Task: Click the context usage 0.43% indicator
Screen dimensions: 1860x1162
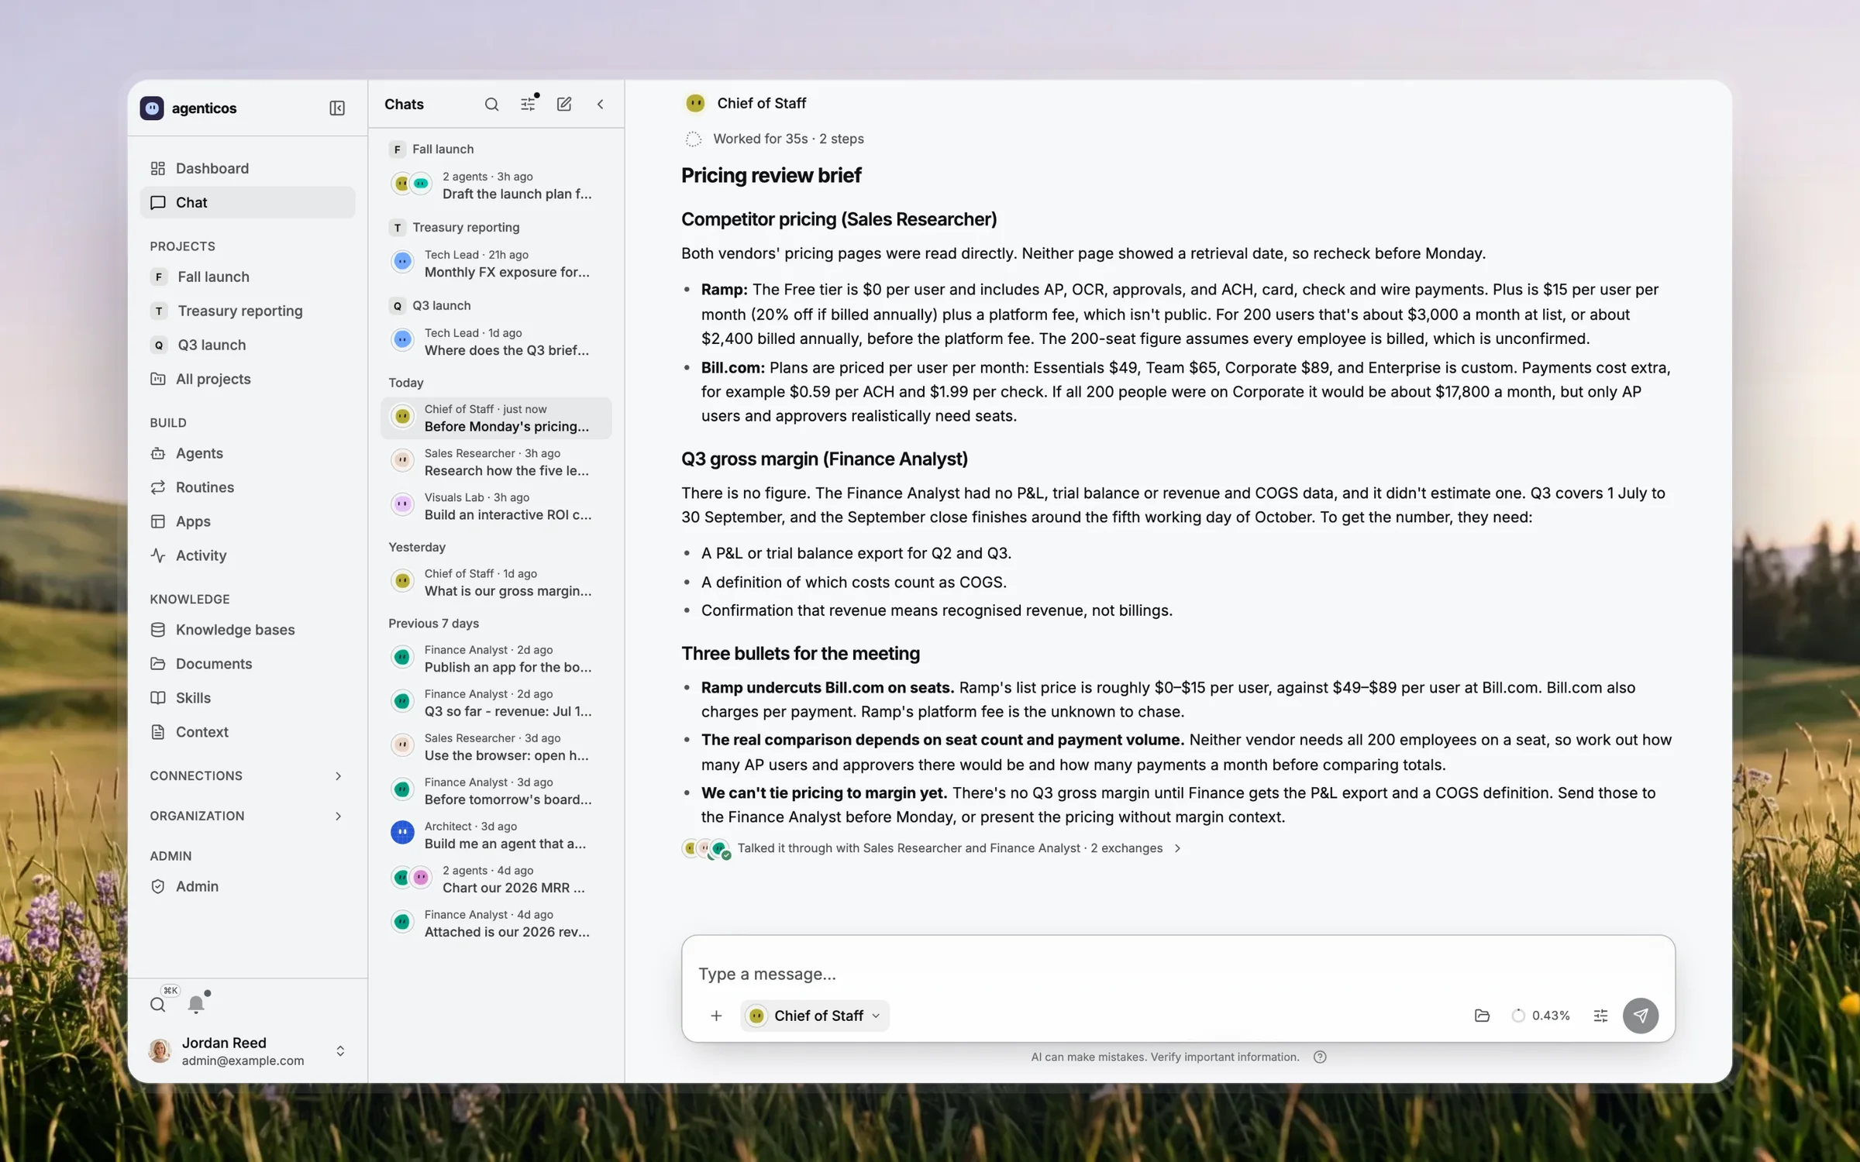Action: point(1541,1015)
